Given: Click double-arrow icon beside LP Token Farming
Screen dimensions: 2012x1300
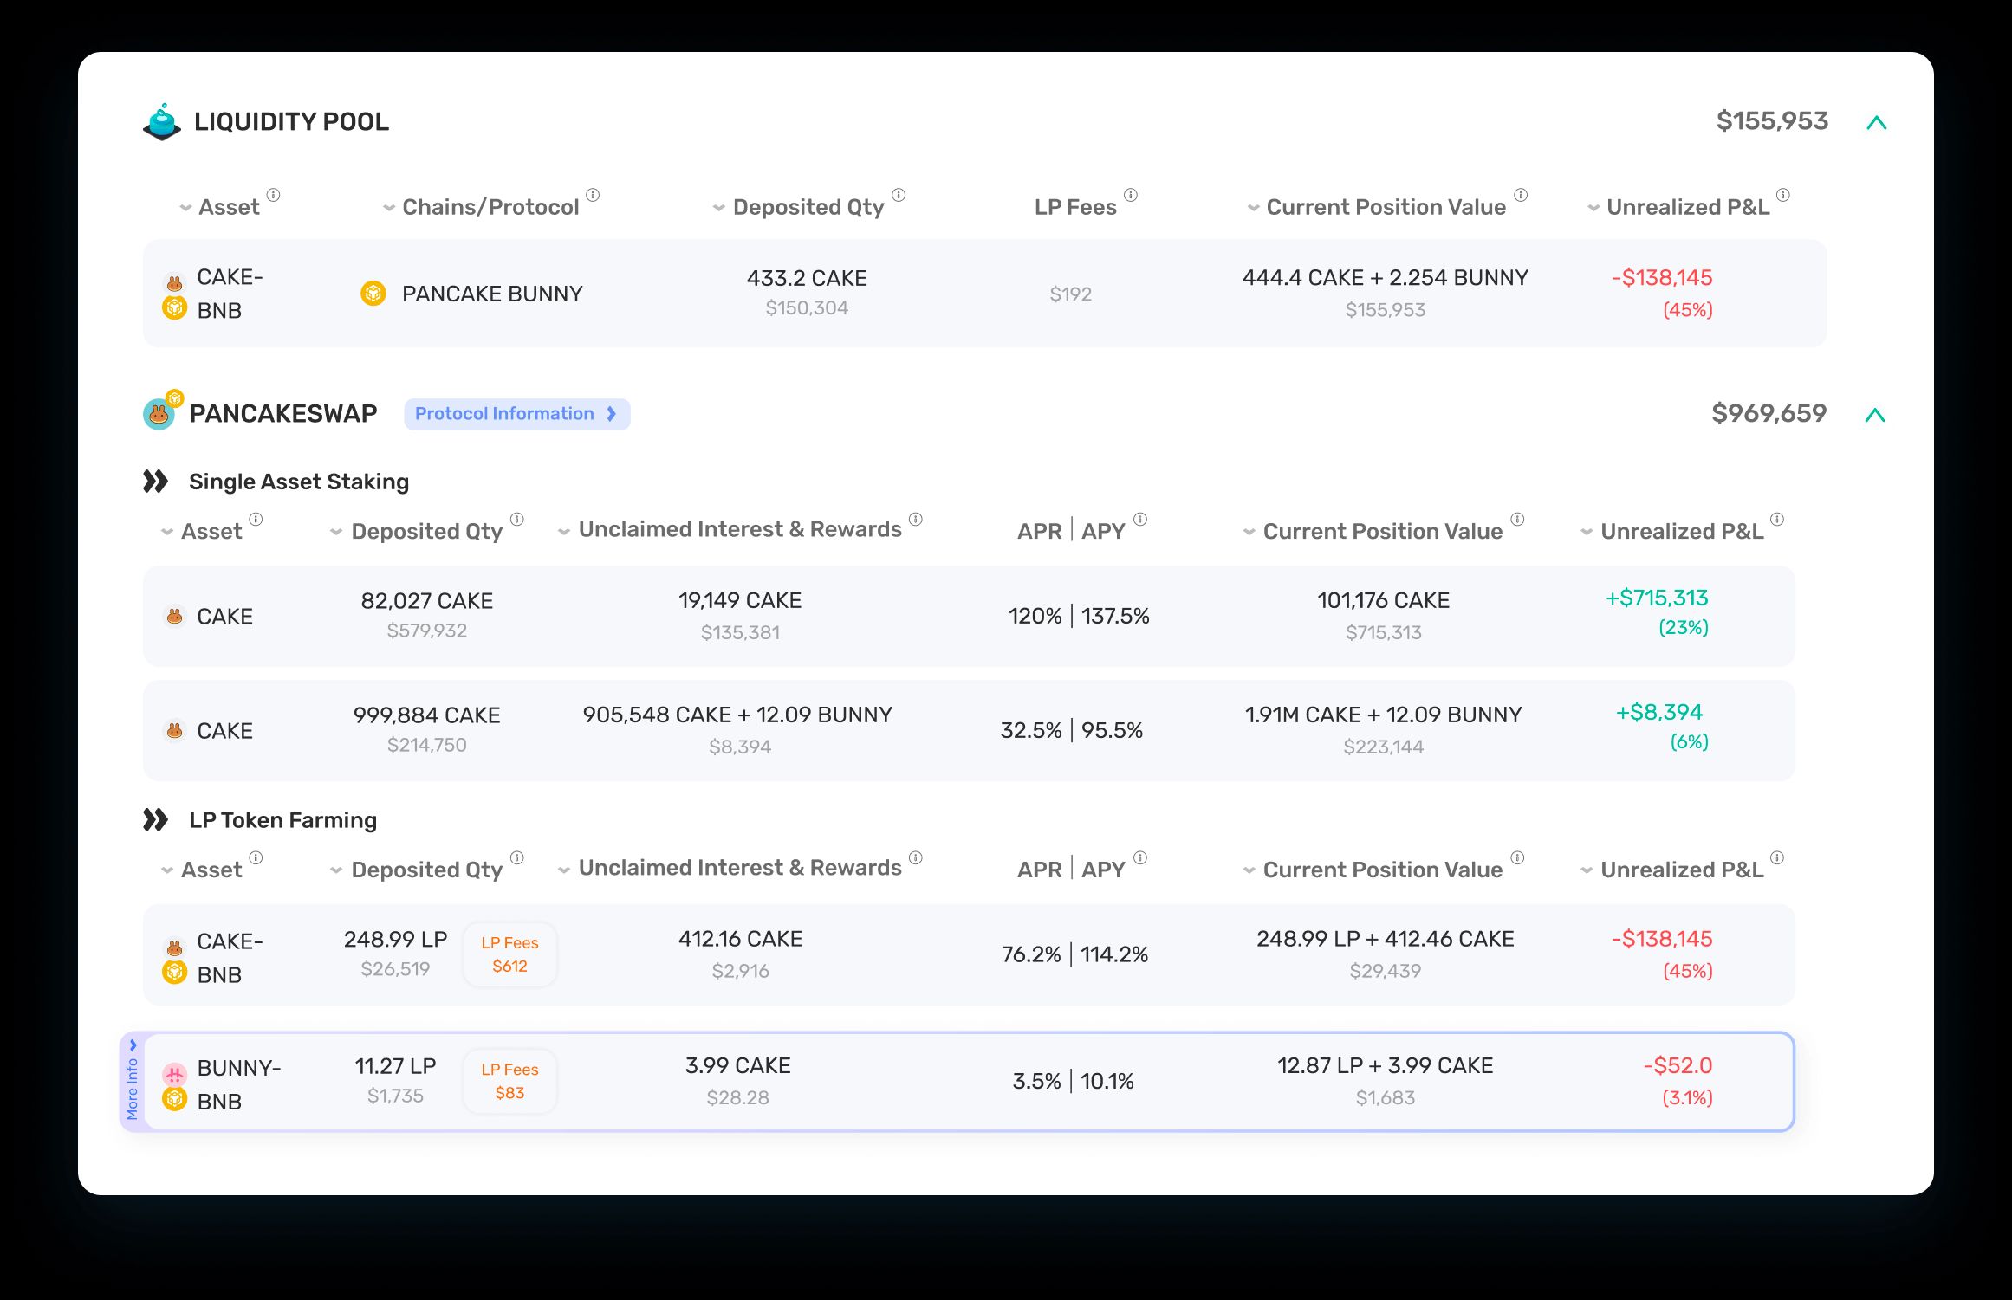Looking at the screenshot, I should [156, 819].
